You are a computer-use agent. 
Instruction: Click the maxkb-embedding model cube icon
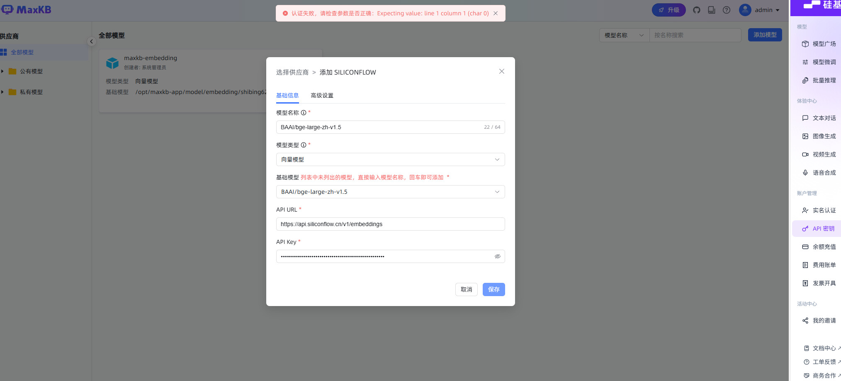click(112, 63)
